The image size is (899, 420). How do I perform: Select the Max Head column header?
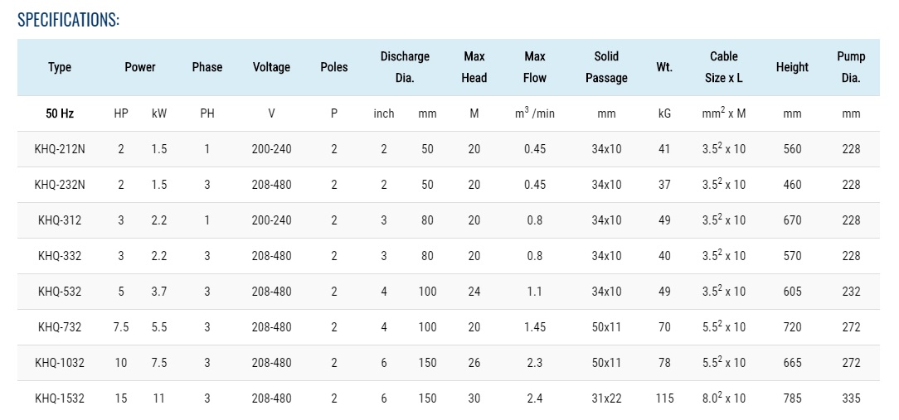coord(474,67)
